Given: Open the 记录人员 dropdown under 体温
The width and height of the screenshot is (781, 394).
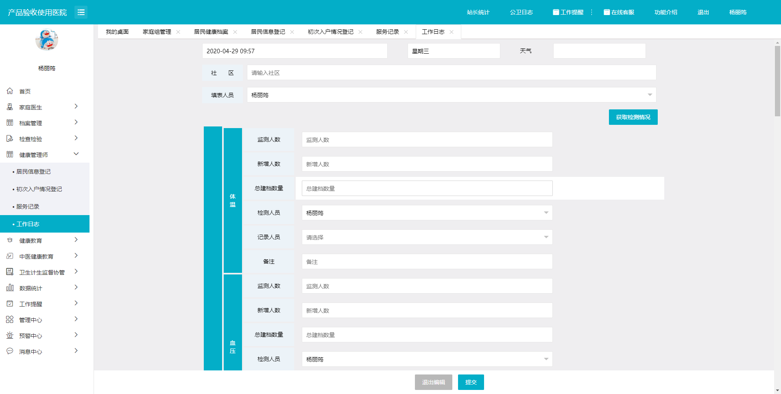Looking at the screenshot, I should [x=546, y=237].
